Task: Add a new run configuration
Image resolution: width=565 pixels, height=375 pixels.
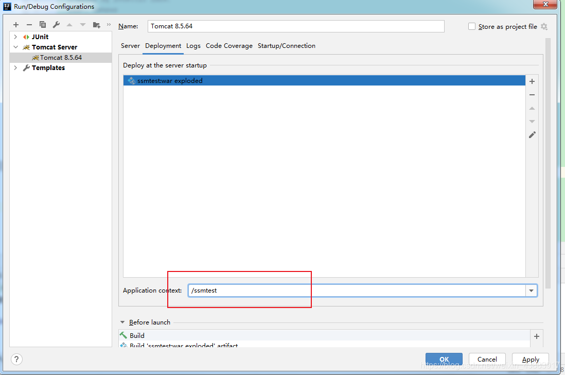Action: (x=16, y=25)
